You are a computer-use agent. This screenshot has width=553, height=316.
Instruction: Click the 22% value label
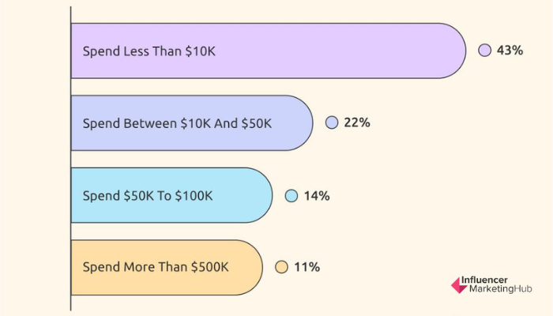click(357, 122)
